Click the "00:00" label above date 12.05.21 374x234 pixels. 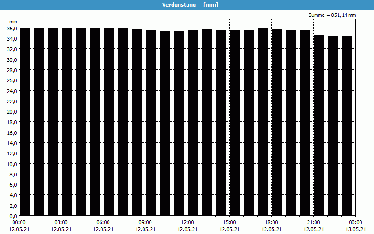click(19, 223)
